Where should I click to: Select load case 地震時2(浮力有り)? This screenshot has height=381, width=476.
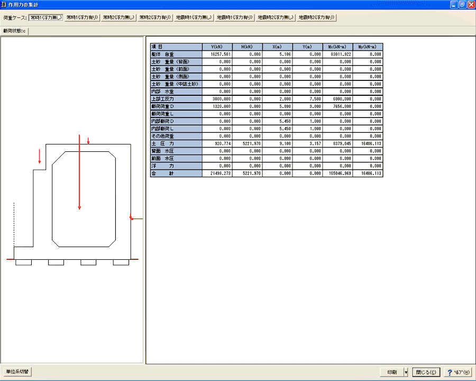(x=317, y=17)
